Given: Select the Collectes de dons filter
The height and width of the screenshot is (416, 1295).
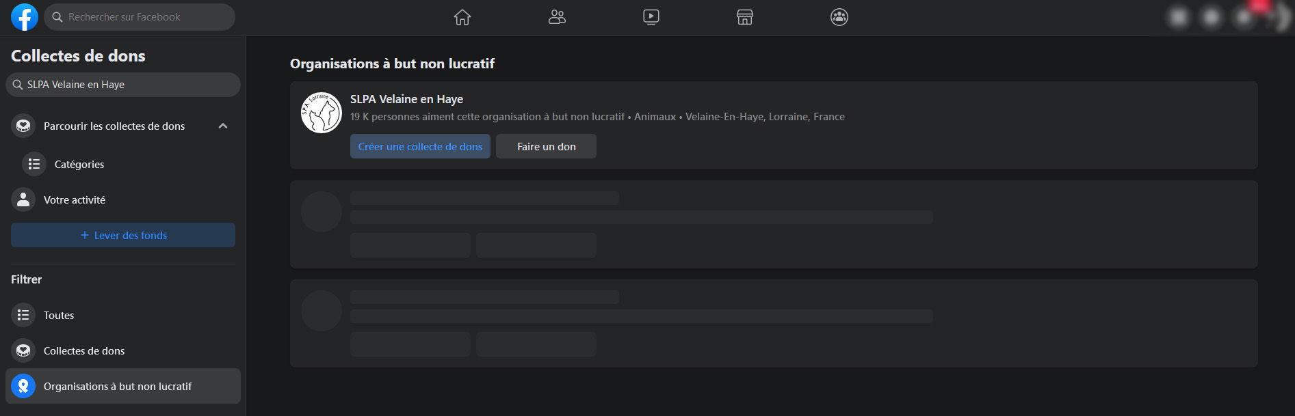Looking at the screenshot, I should 123,350.
